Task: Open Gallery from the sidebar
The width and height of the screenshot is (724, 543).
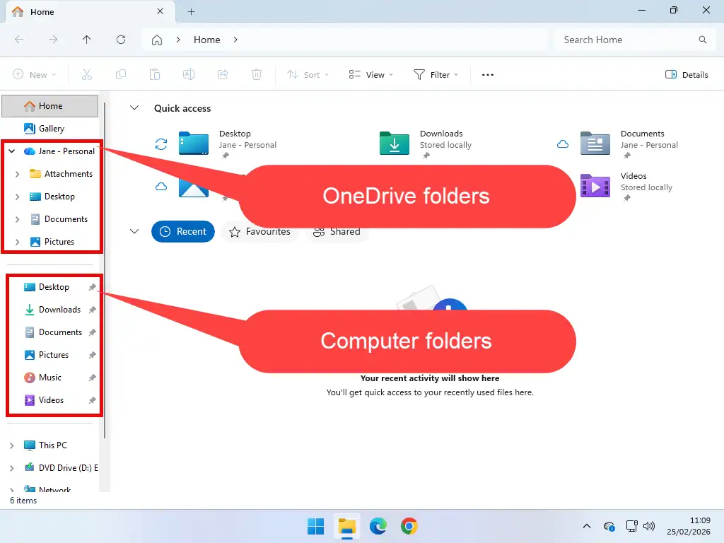Action: click(49, 128)
